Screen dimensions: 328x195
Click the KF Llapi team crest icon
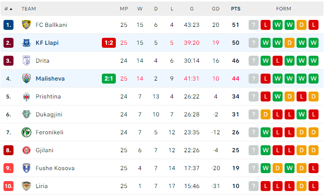coord(26,43)
